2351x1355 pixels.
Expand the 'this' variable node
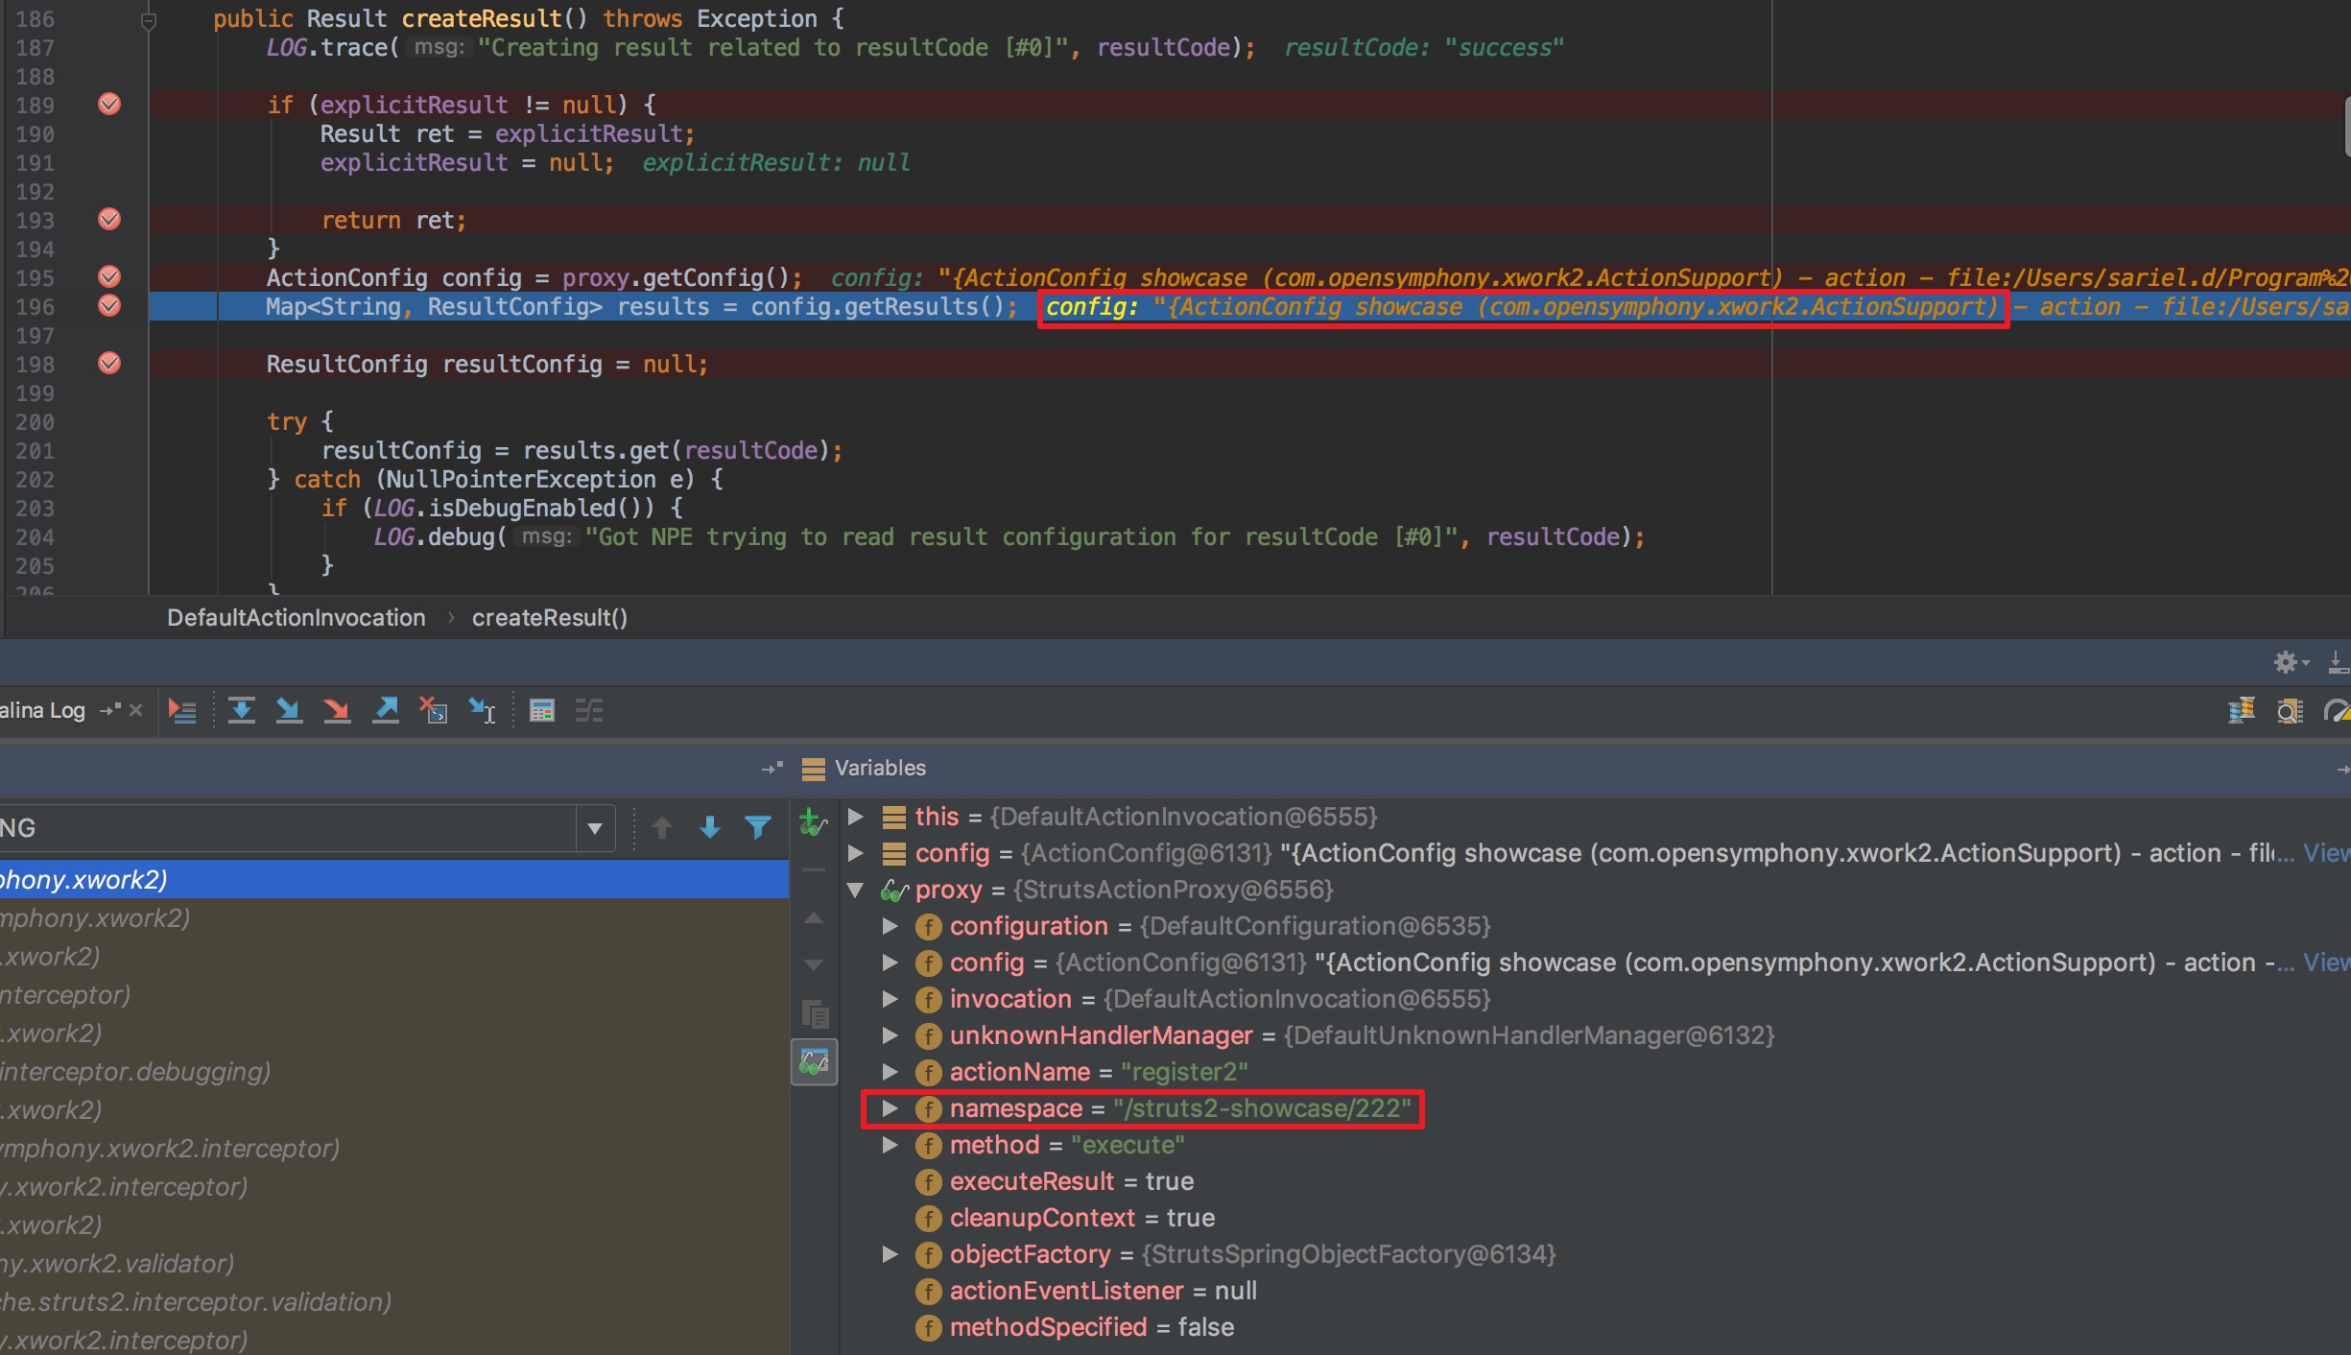click(856, 817)
